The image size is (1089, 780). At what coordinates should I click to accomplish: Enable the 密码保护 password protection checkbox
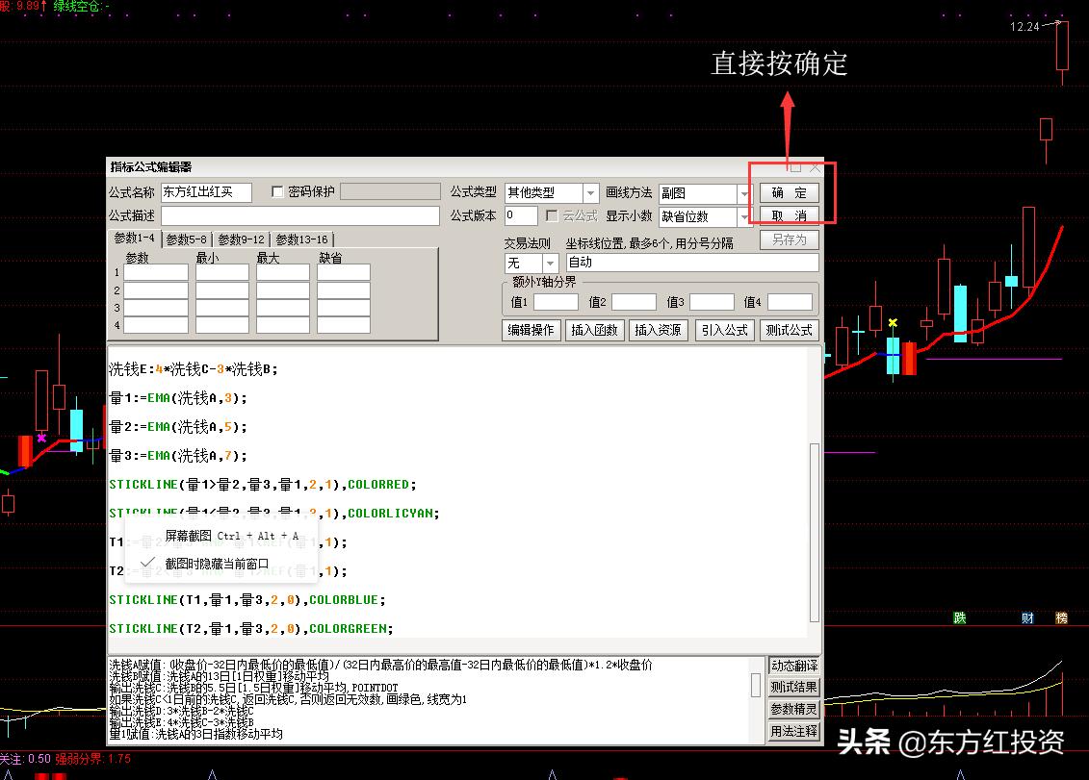276,190
